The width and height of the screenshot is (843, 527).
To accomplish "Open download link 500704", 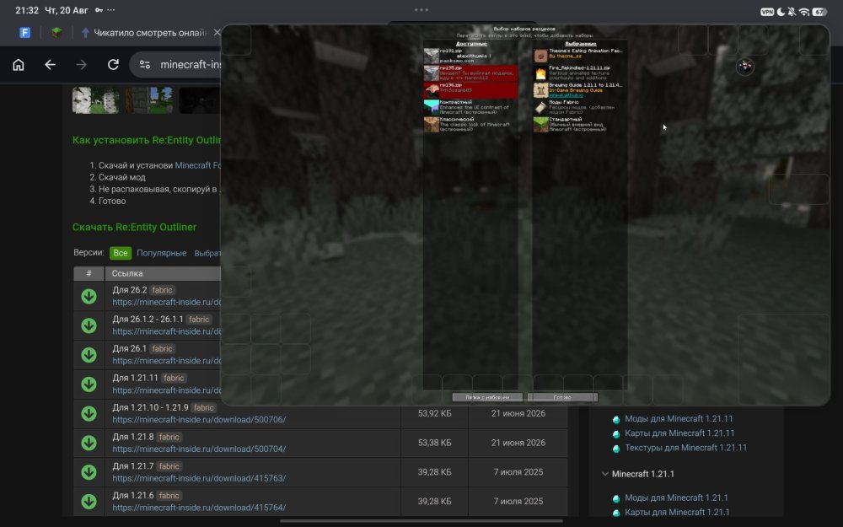I will [x=199, y=449].
